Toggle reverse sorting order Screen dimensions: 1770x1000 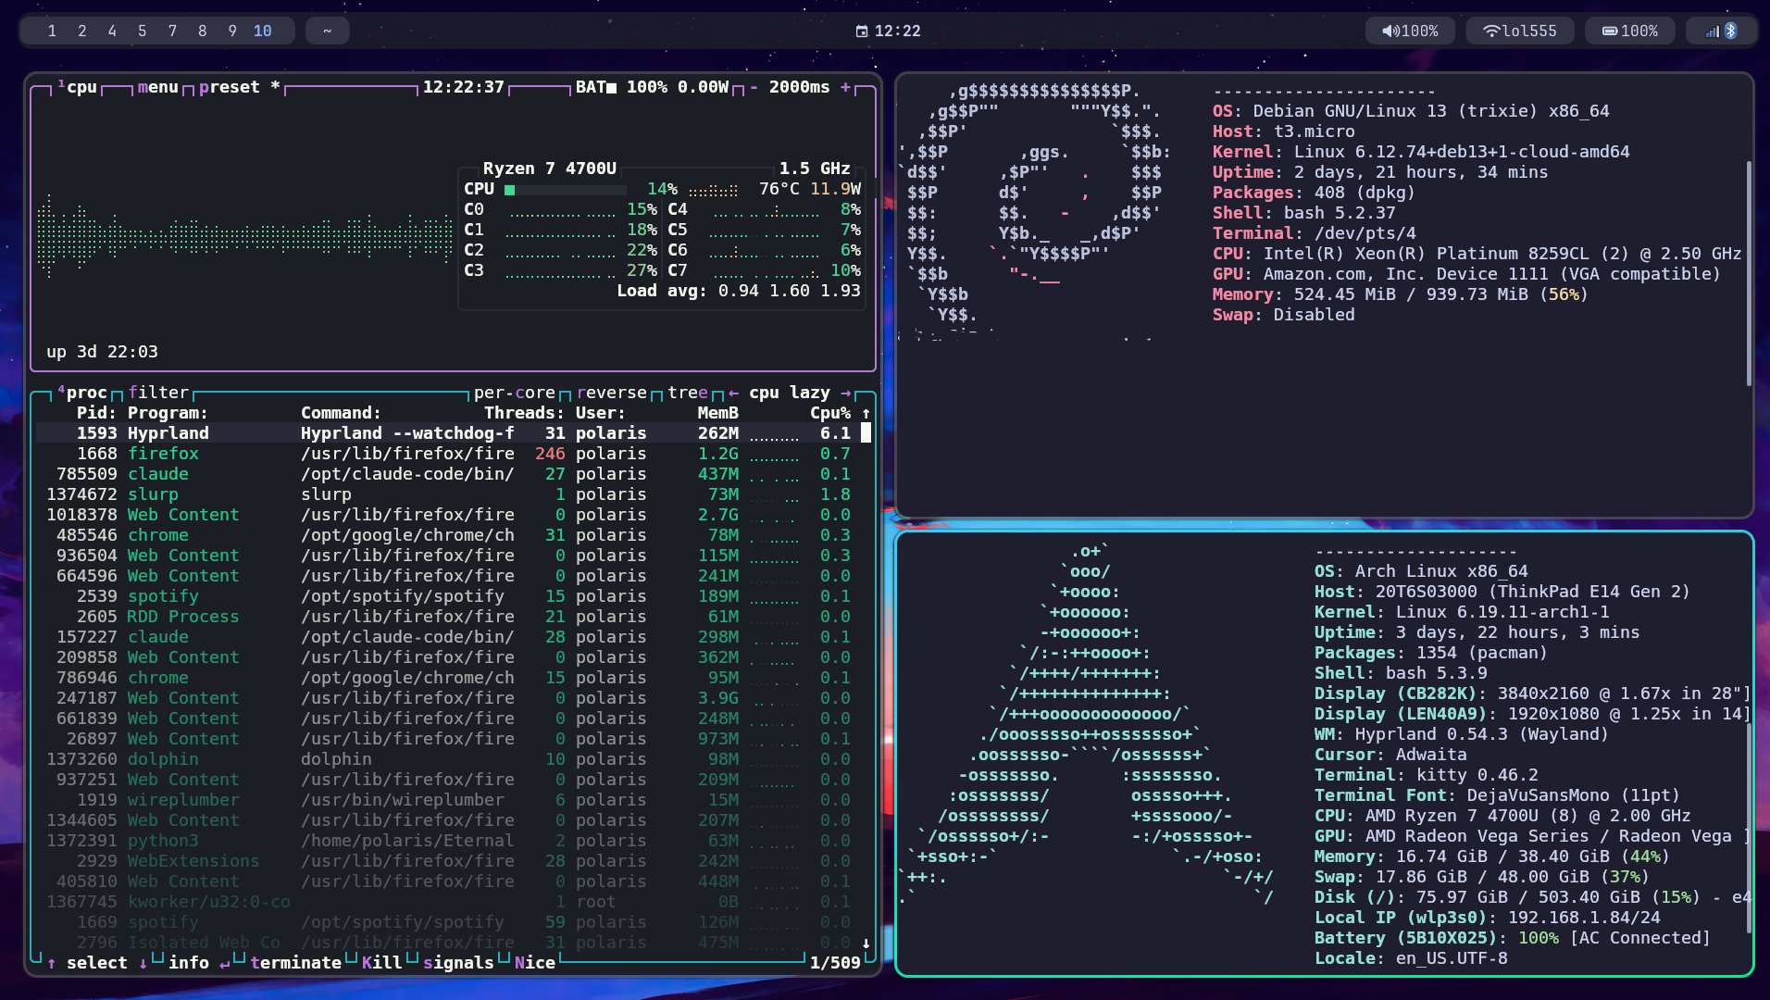point(612,393)
